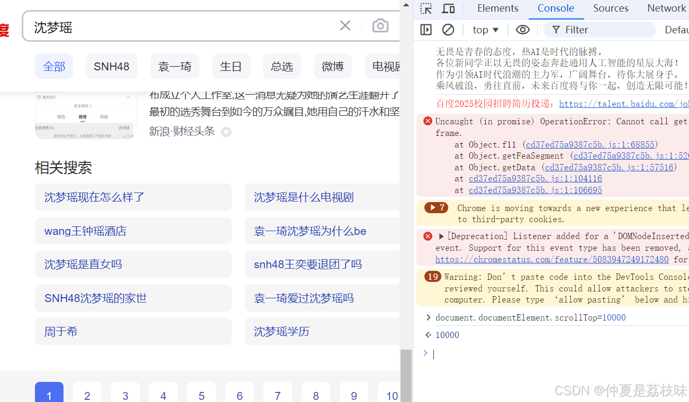The width and height of the screenshot is (689, 402).
Task: Activate the DevTools inspect element picker
Action: point(426,8)
